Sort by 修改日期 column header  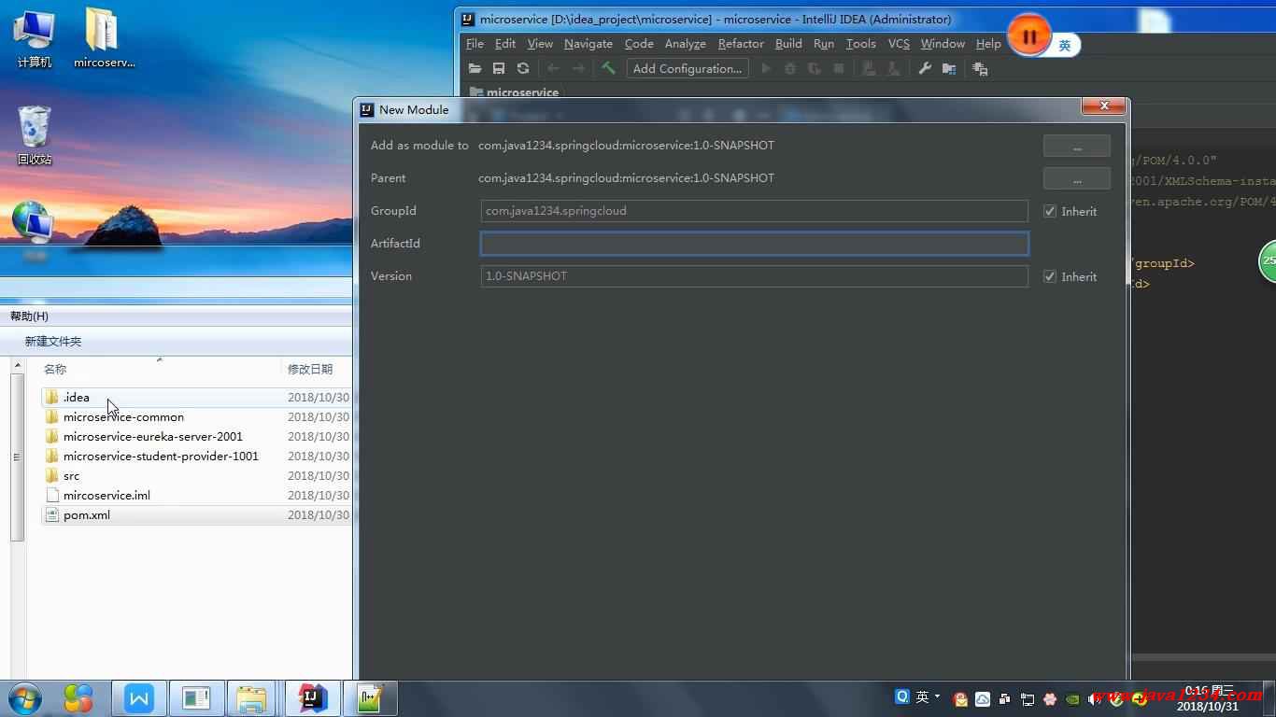pyautogui.click(x=310, y=370)
